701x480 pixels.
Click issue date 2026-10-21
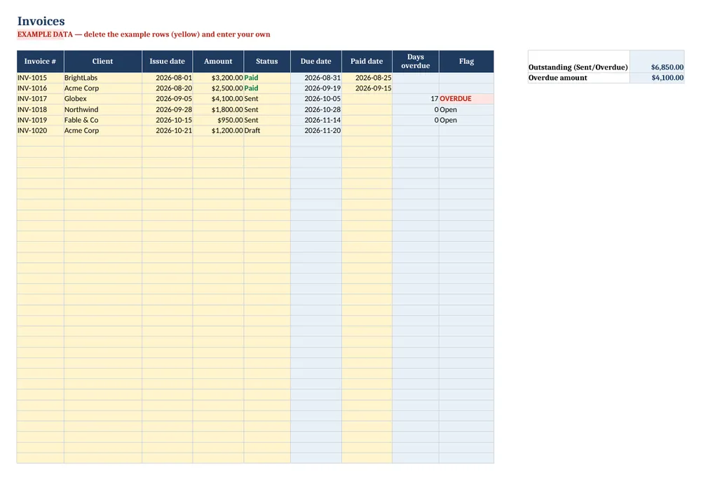[168, 130]
